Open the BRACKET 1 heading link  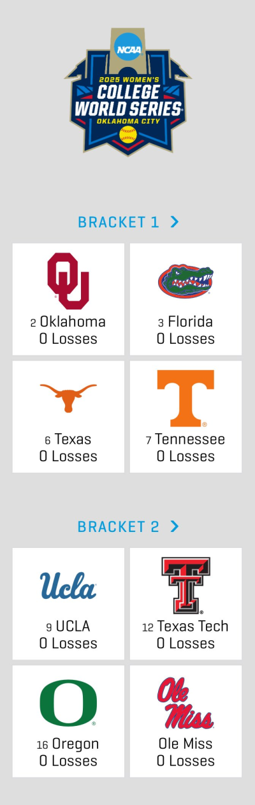118,222
